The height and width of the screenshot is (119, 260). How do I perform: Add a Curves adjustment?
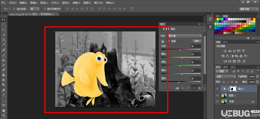tap(234, 51)
